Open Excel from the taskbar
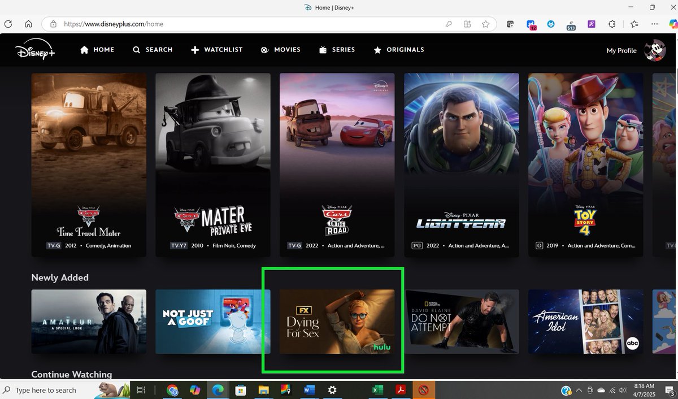 coord(377,390)
